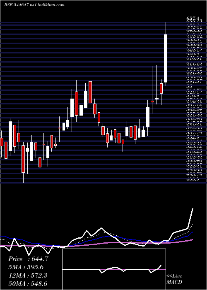Viewport: 207px width, 290px height.
Task: Select the 'Price : 644.7' readout
Action: (x=28, y=259)
